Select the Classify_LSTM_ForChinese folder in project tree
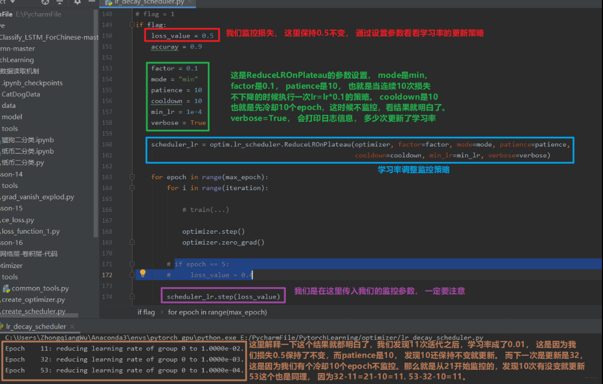This screenshot has width=603, height=384. 49,37
